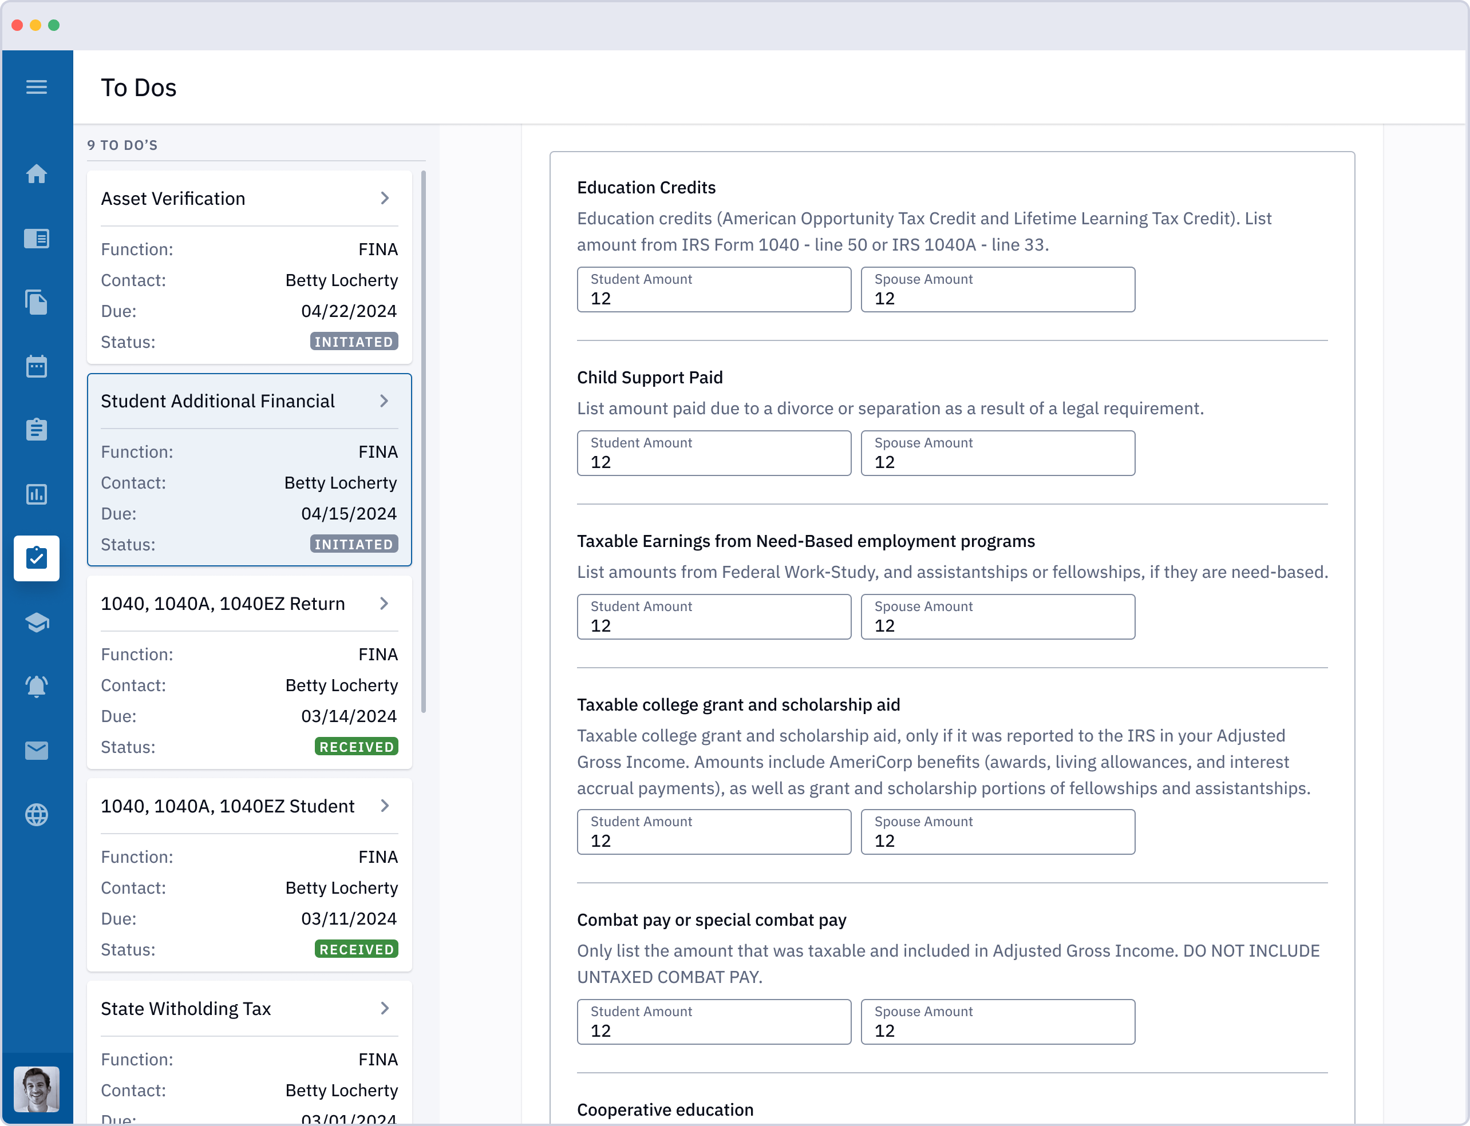Screen dimensions: 1470x1126
Task: Toggle INITIATED status on Student Additional Financial
Action: pos(353,544)
